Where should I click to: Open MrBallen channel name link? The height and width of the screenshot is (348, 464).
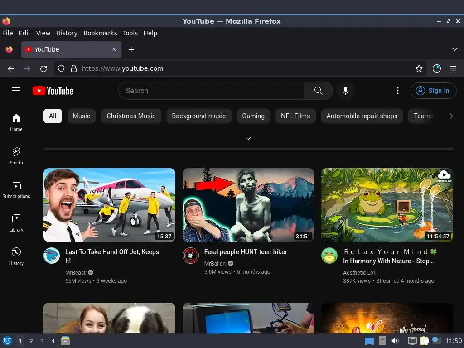tap(215, 263)
